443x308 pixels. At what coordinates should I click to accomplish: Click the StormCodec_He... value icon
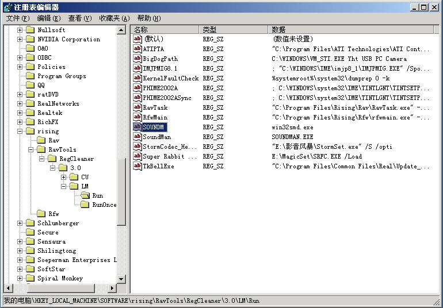click(138, 147)
